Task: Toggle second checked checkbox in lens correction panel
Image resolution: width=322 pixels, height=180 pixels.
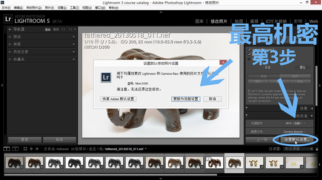Action: click(249, 54)
